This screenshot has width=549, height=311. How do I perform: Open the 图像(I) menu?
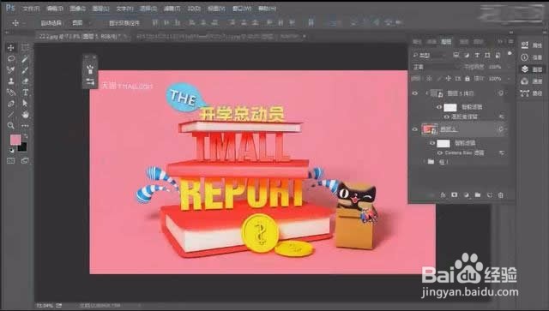pos(77,9)
